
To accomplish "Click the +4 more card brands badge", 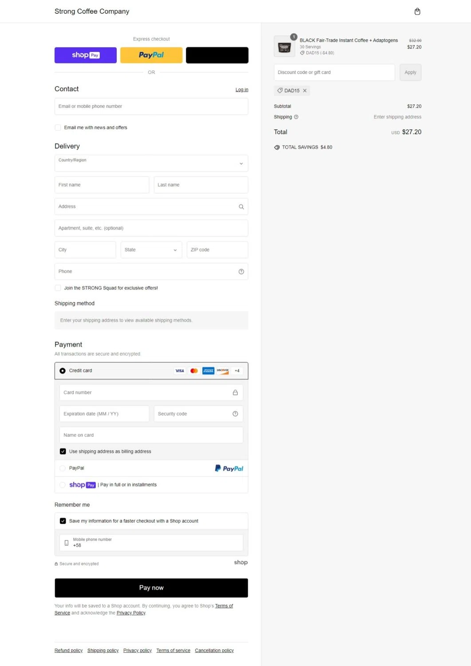I will click(237, 371).
